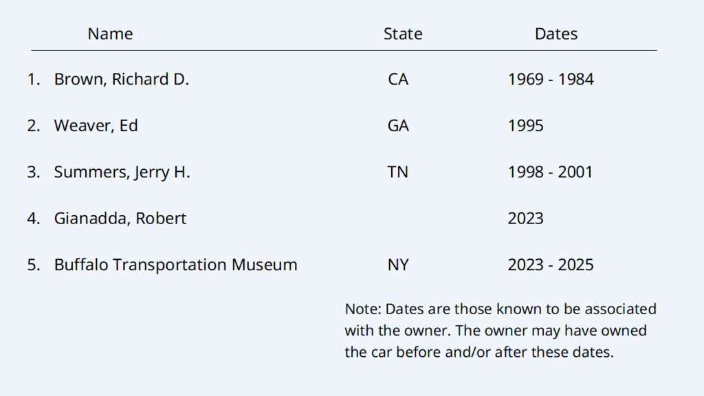The height and width of the screenshot is (396, 704).
Task: Click the NY state value
Action: 398,265
